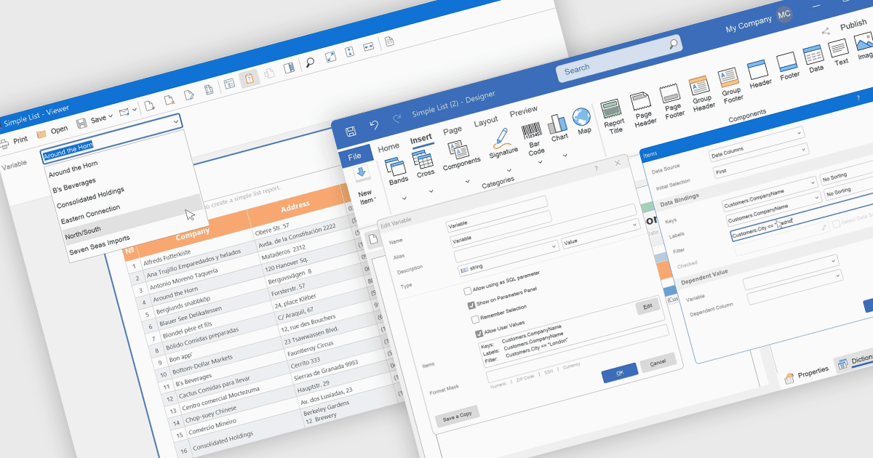Toggle Remember Selection checkbox
This screenshot has width=873, height=458.
[x=475, y=319]
